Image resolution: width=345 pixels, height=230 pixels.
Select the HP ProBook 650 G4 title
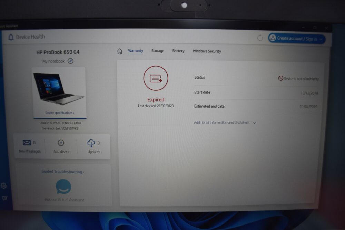click(58, 52)
